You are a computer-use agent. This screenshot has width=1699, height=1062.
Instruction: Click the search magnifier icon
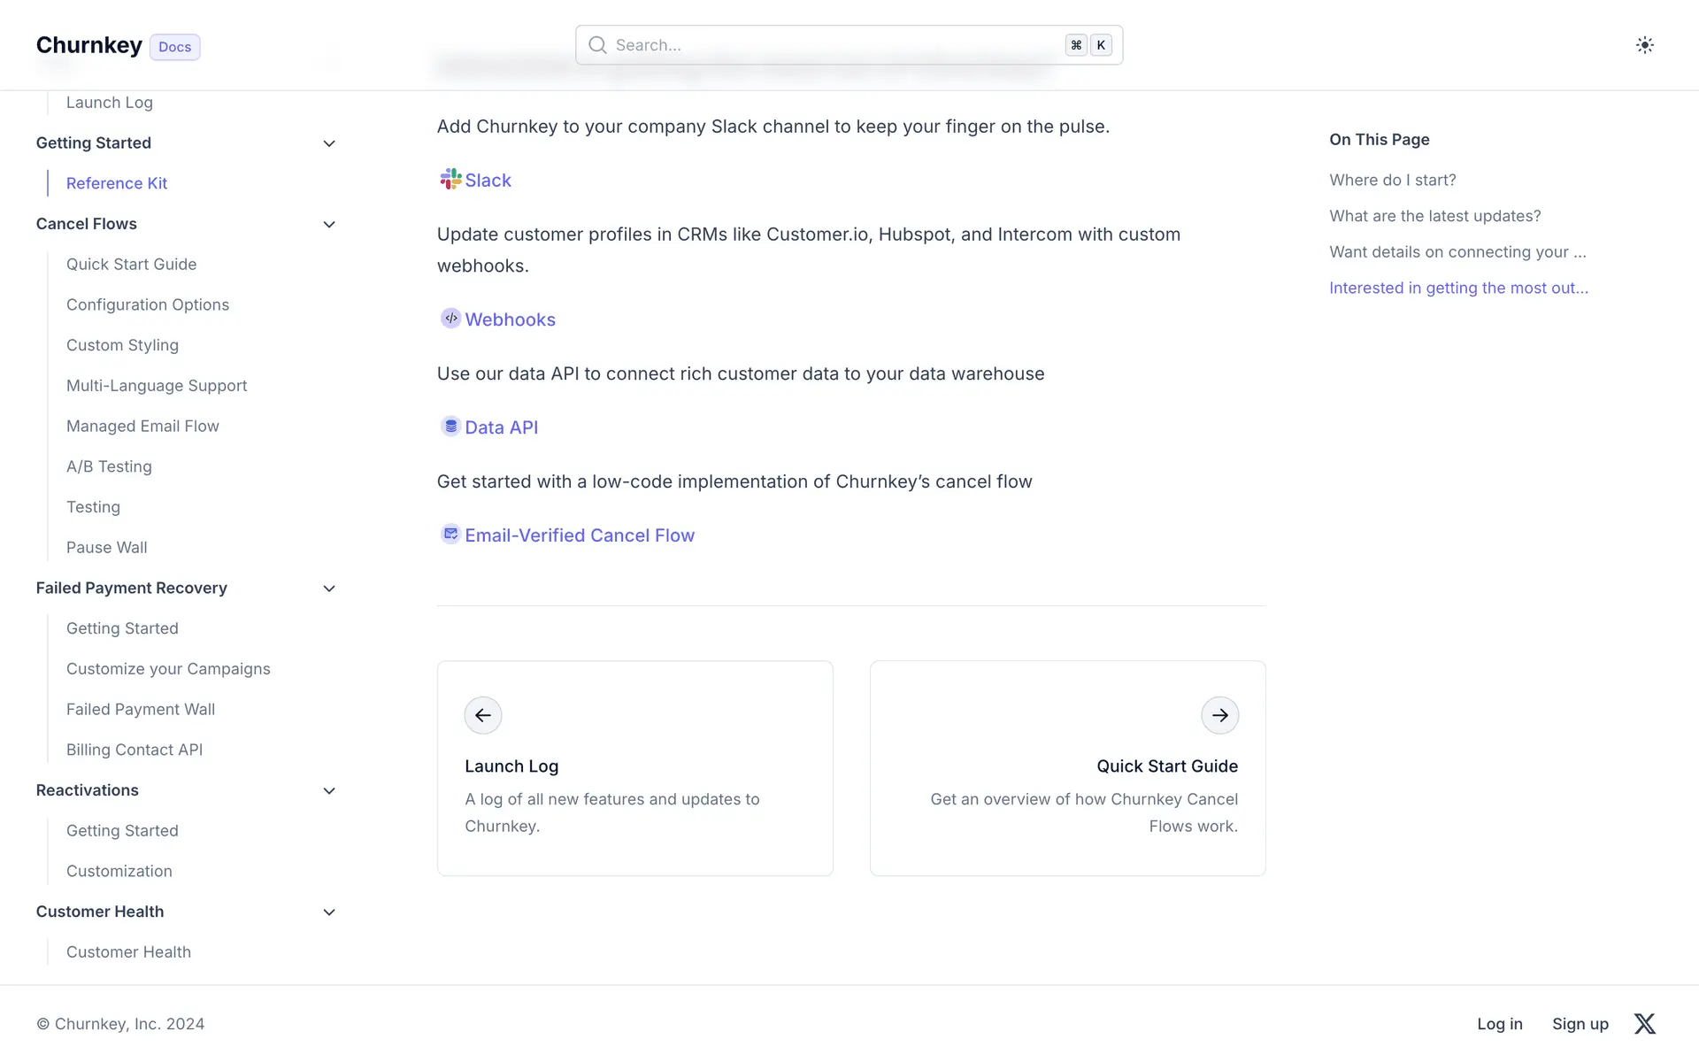[x=598, y=45]
